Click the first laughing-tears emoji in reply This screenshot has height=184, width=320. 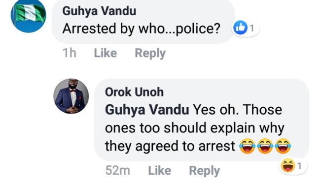pyautogui.click(x=248, y=146)
